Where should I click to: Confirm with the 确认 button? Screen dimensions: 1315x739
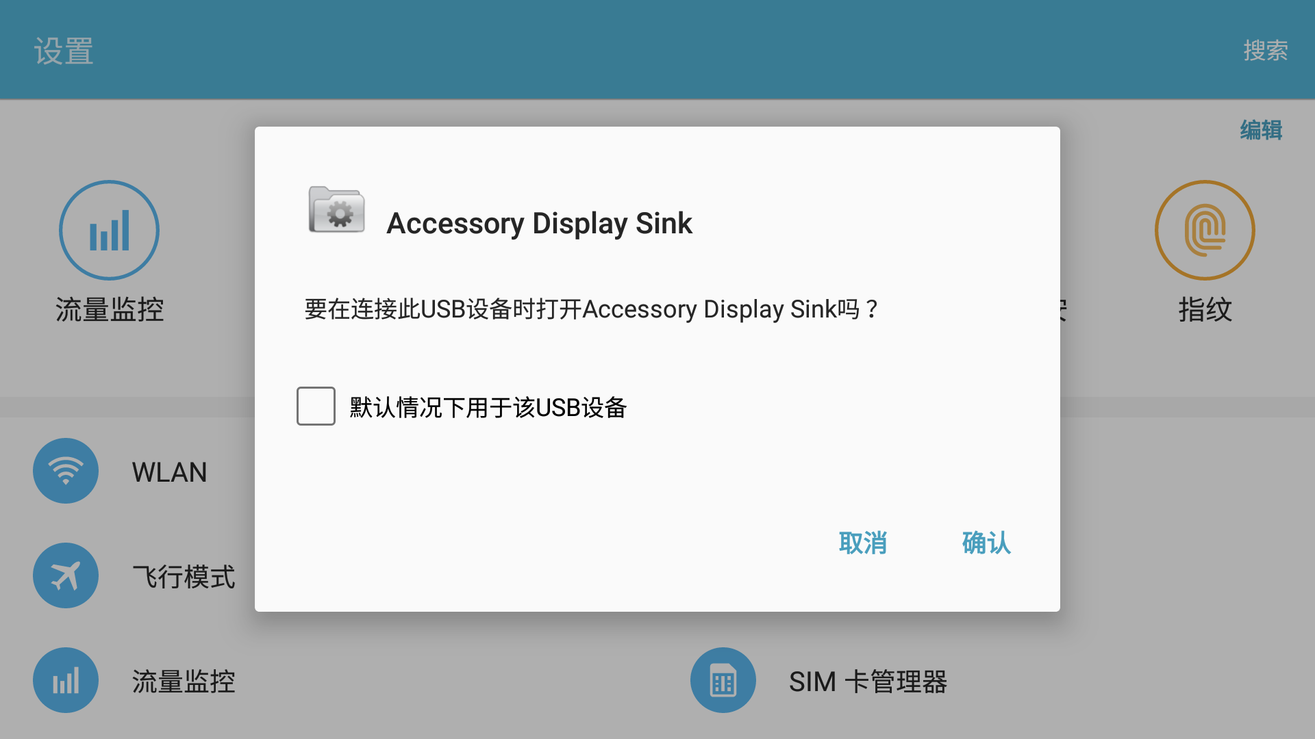click(x=986, y=543)
